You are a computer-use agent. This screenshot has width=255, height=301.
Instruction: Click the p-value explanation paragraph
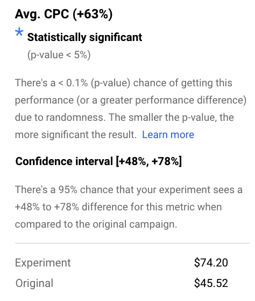click(x=131, y=108)
